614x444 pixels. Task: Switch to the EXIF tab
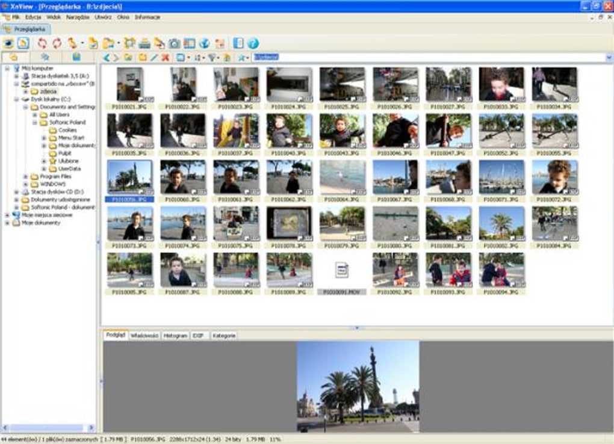199,336
